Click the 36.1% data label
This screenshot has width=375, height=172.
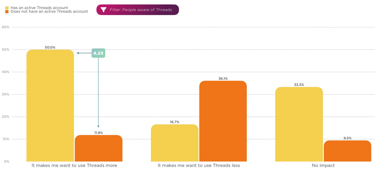coord(223,79)
